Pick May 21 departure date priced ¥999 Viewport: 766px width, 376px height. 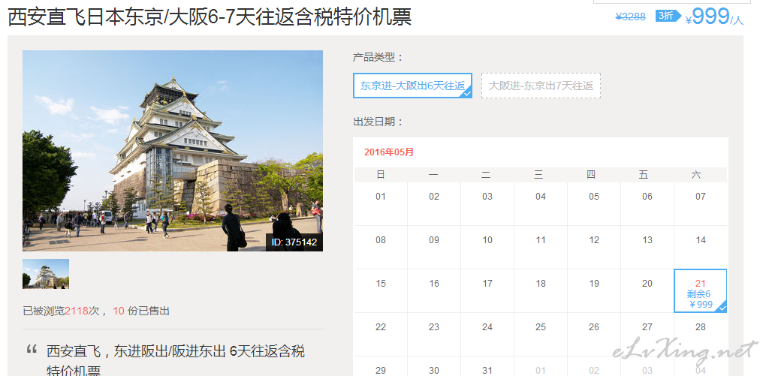click(x=700, y=291)
